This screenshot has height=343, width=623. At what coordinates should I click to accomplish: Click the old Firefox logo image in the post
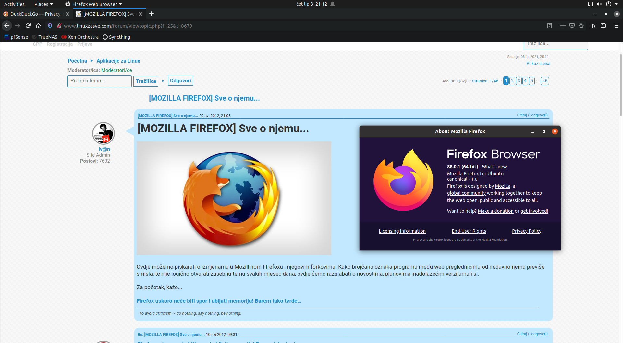[234, 198]
